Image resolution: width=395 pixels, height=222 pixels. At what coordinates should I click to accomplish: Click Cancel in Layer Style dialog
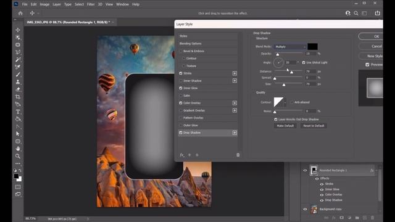[371, 46]
